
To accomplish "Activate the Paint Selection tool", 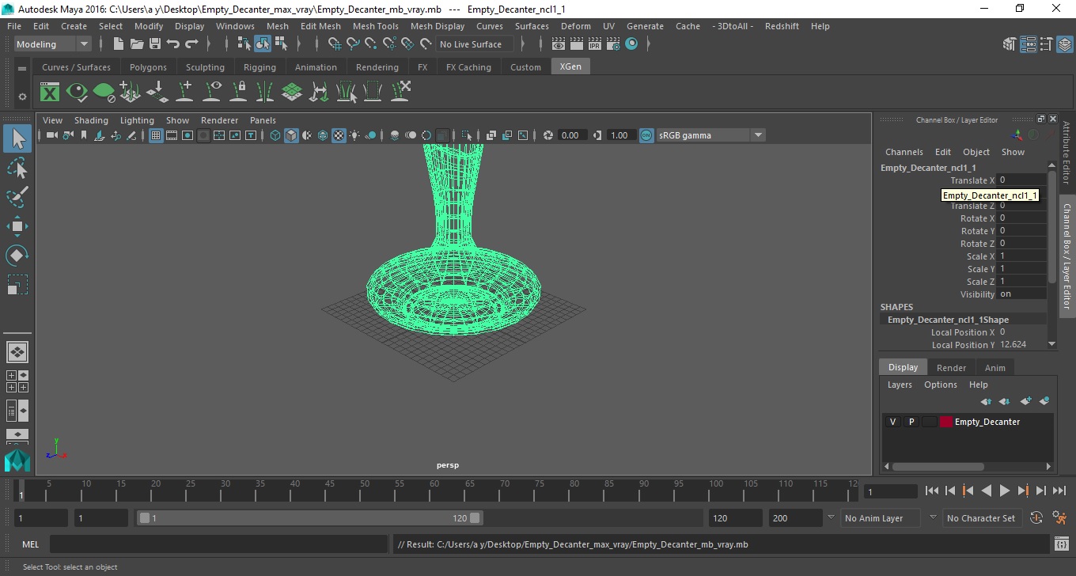I will pos(17,197).
